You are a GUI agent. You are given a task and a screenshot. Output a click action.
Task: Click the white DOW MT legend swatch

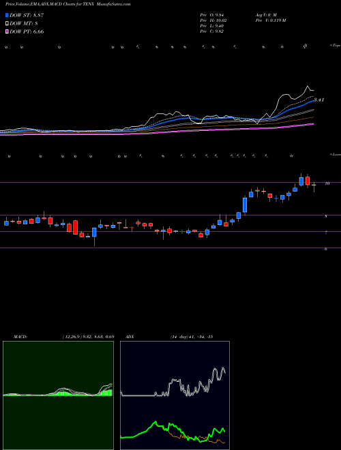coord(7,23)
